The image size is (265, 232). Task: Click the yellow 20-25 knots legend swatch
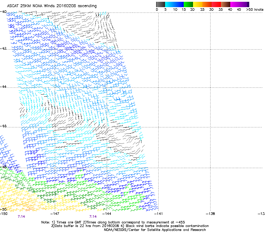(x=198, y=4)
